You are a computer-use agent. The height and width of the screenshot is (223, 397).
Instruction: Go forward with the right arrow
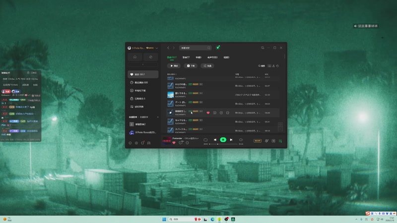point(174,48)
